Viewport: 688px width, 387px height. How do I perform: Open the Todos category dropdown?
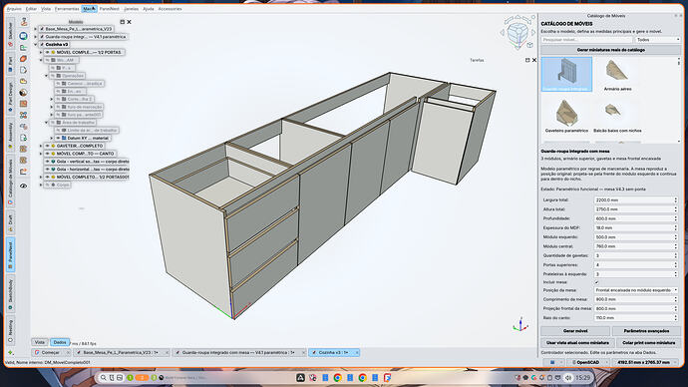coord(657,40)
